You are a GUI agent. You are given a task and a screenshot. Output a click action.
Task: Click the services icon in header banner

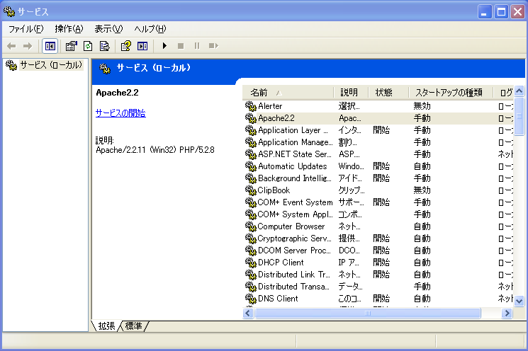coord(105,69)
